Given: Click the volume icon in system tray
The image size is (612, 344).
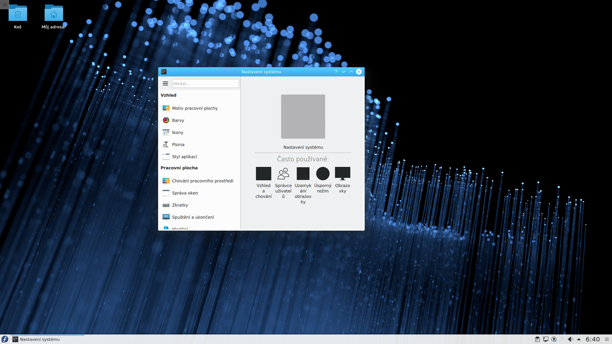Looking at the screenshot, I should coord(570,339).
